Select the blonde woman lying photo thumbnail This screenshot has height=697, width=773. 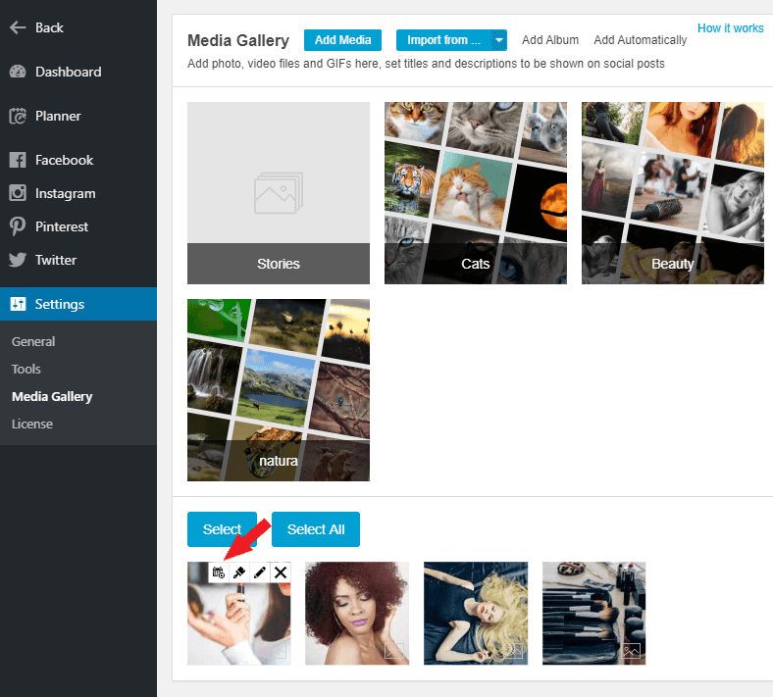[x=476, y=614]
